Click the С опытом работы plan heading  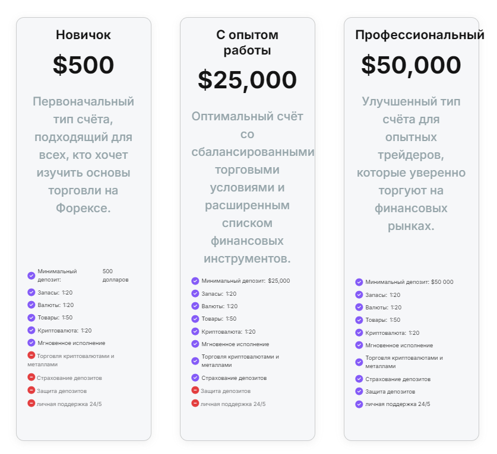pyautogui.click(x=247, y=43)
